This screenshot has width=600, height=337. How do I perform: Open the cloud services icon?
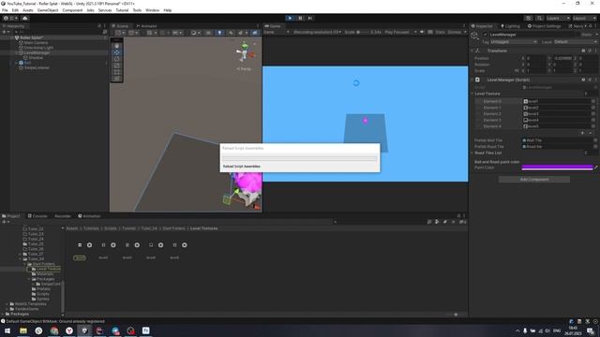25,18
